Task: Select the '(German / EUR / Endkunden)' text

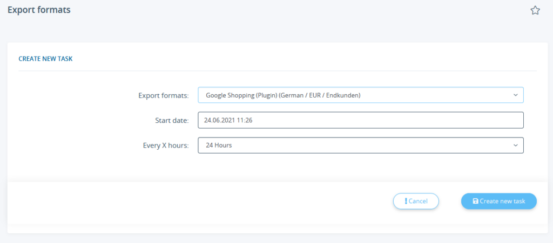Action: [x=316, y=95]
